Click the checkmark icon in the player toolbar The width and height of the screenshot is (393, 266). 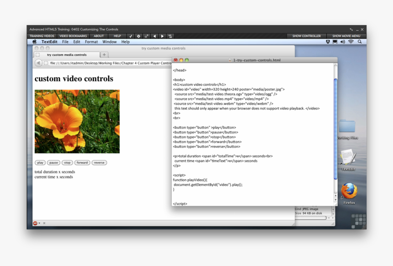pyautogui.click(x=131, y=36)
